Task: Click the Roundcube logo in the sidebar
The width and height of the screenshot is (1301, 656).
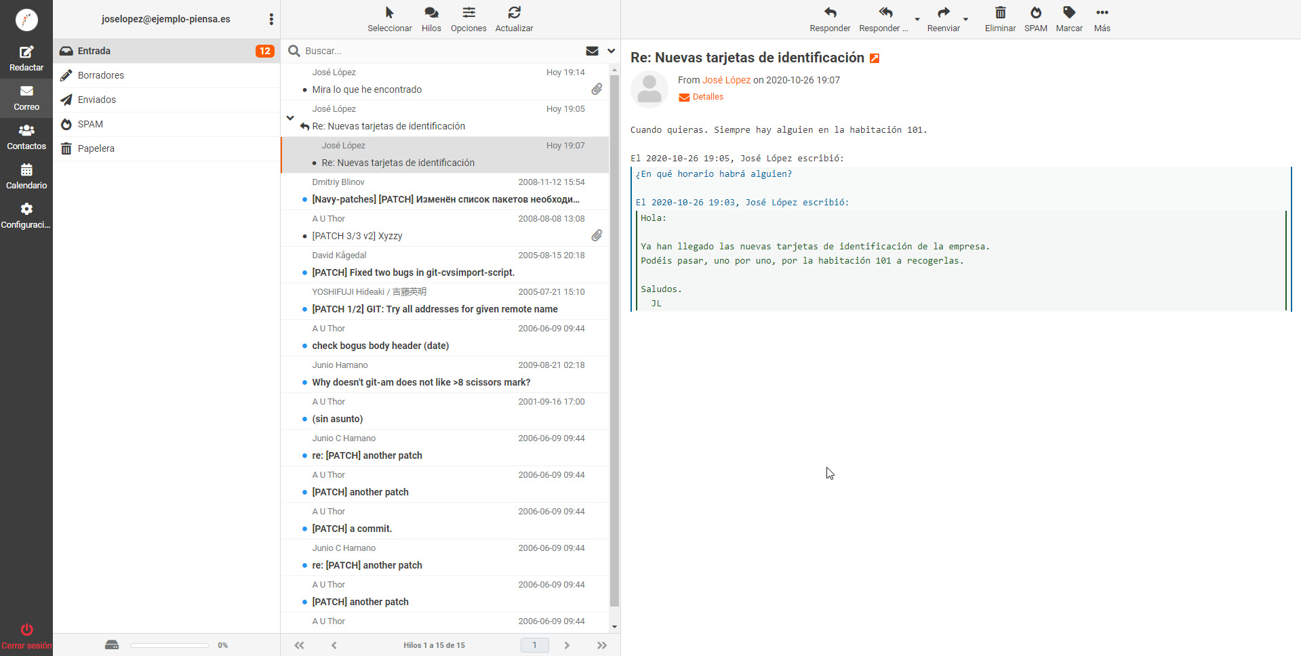Action: [26, 20]
